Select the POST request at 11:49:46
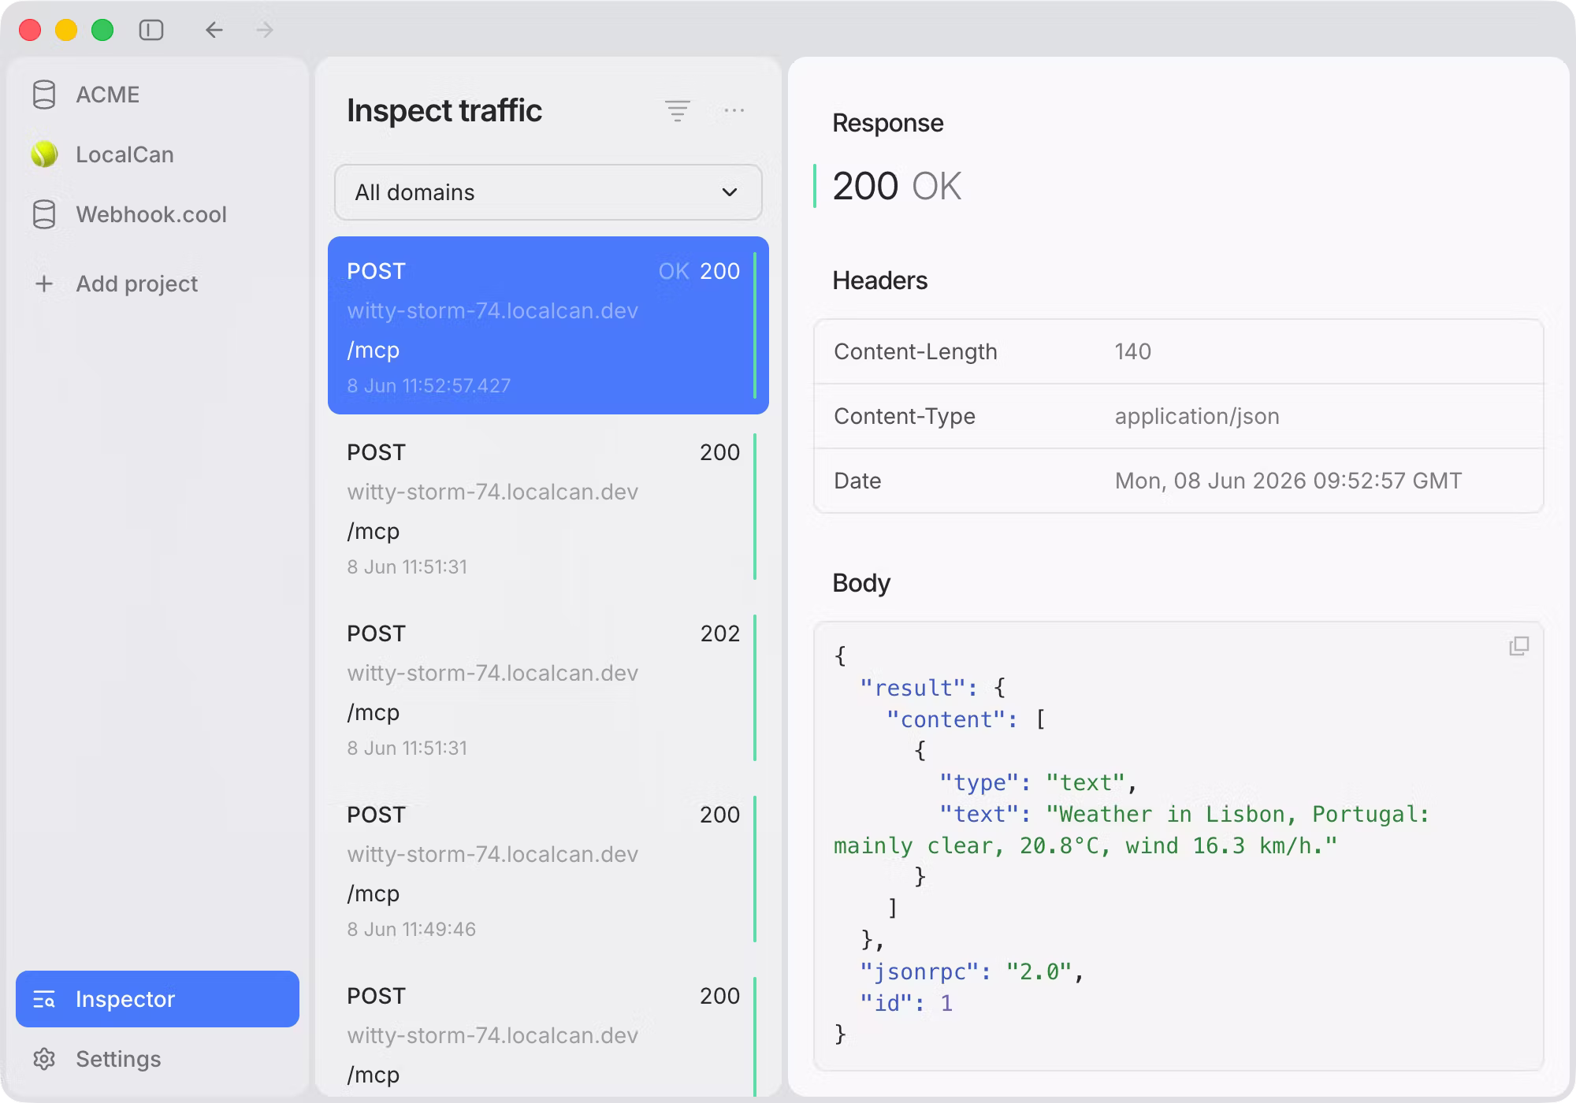 (x=548, y=870)
